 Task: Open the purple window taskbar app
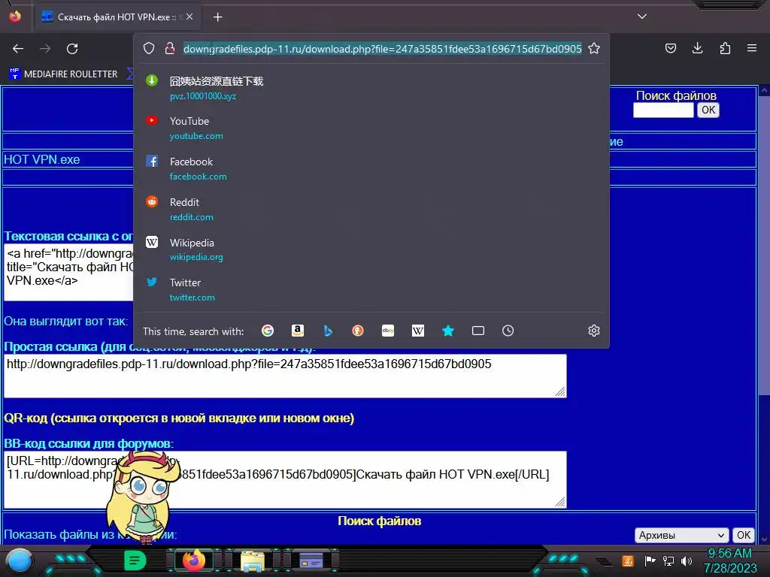pyautogui.click(x=311, y=560)
